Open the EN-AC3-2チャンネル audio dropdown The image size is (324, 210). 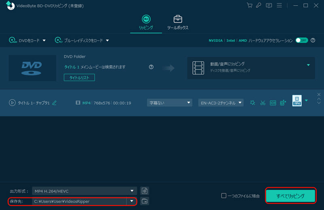[x=221, y=103]
